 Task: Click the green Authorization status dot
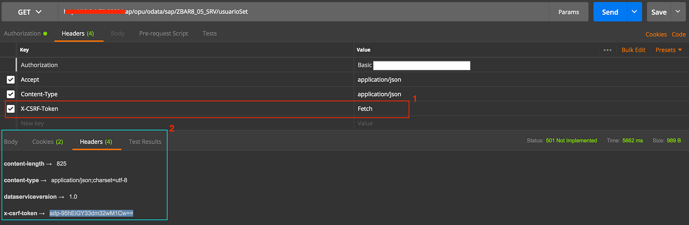point(45,34)
